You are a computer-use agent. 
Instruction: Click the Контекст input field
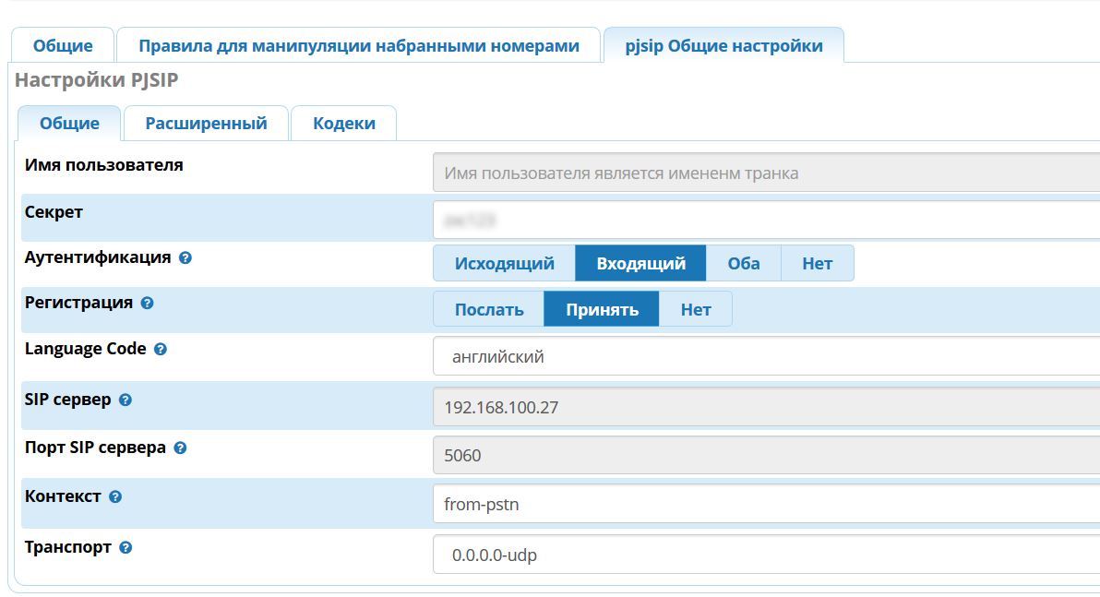pos(766,505)
